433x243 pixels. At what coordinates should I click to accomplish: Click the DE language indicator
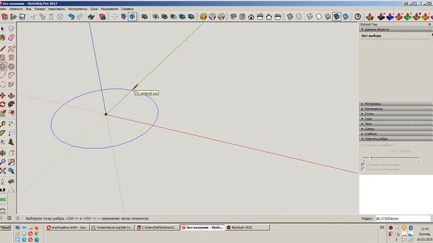click(x=382, y=227)
